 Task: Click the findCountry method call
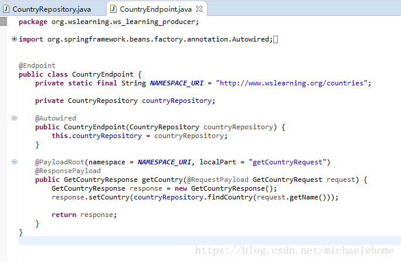pos(230,197)
